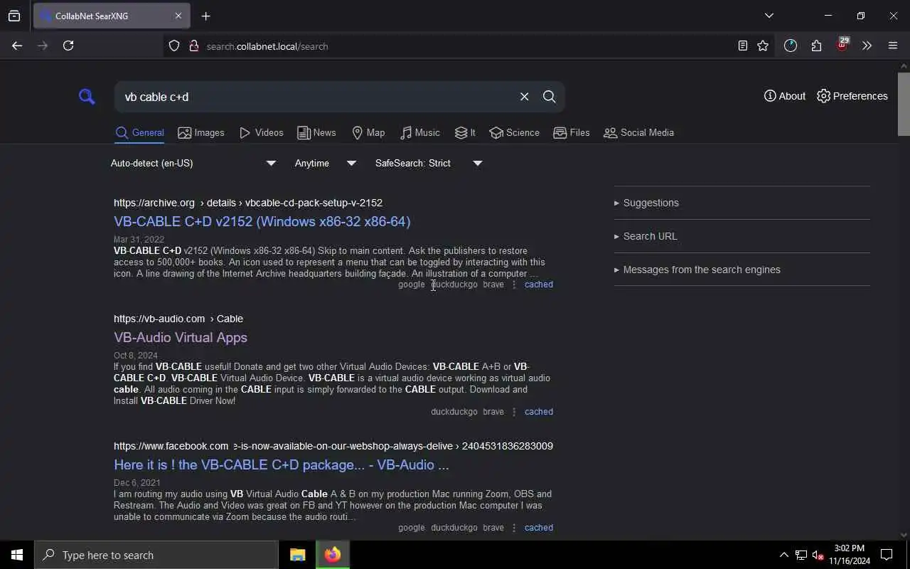
Task: Reload the current page
Action: (68, 46)
